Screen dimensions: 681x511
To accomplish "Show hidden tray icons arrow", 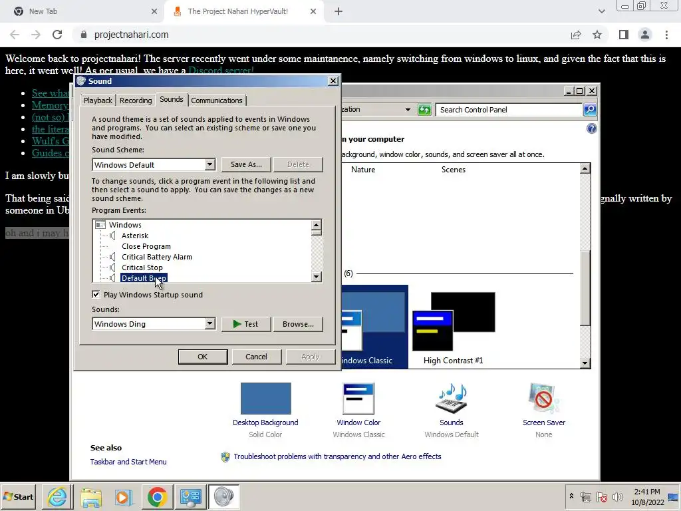I will click(571, 496).
